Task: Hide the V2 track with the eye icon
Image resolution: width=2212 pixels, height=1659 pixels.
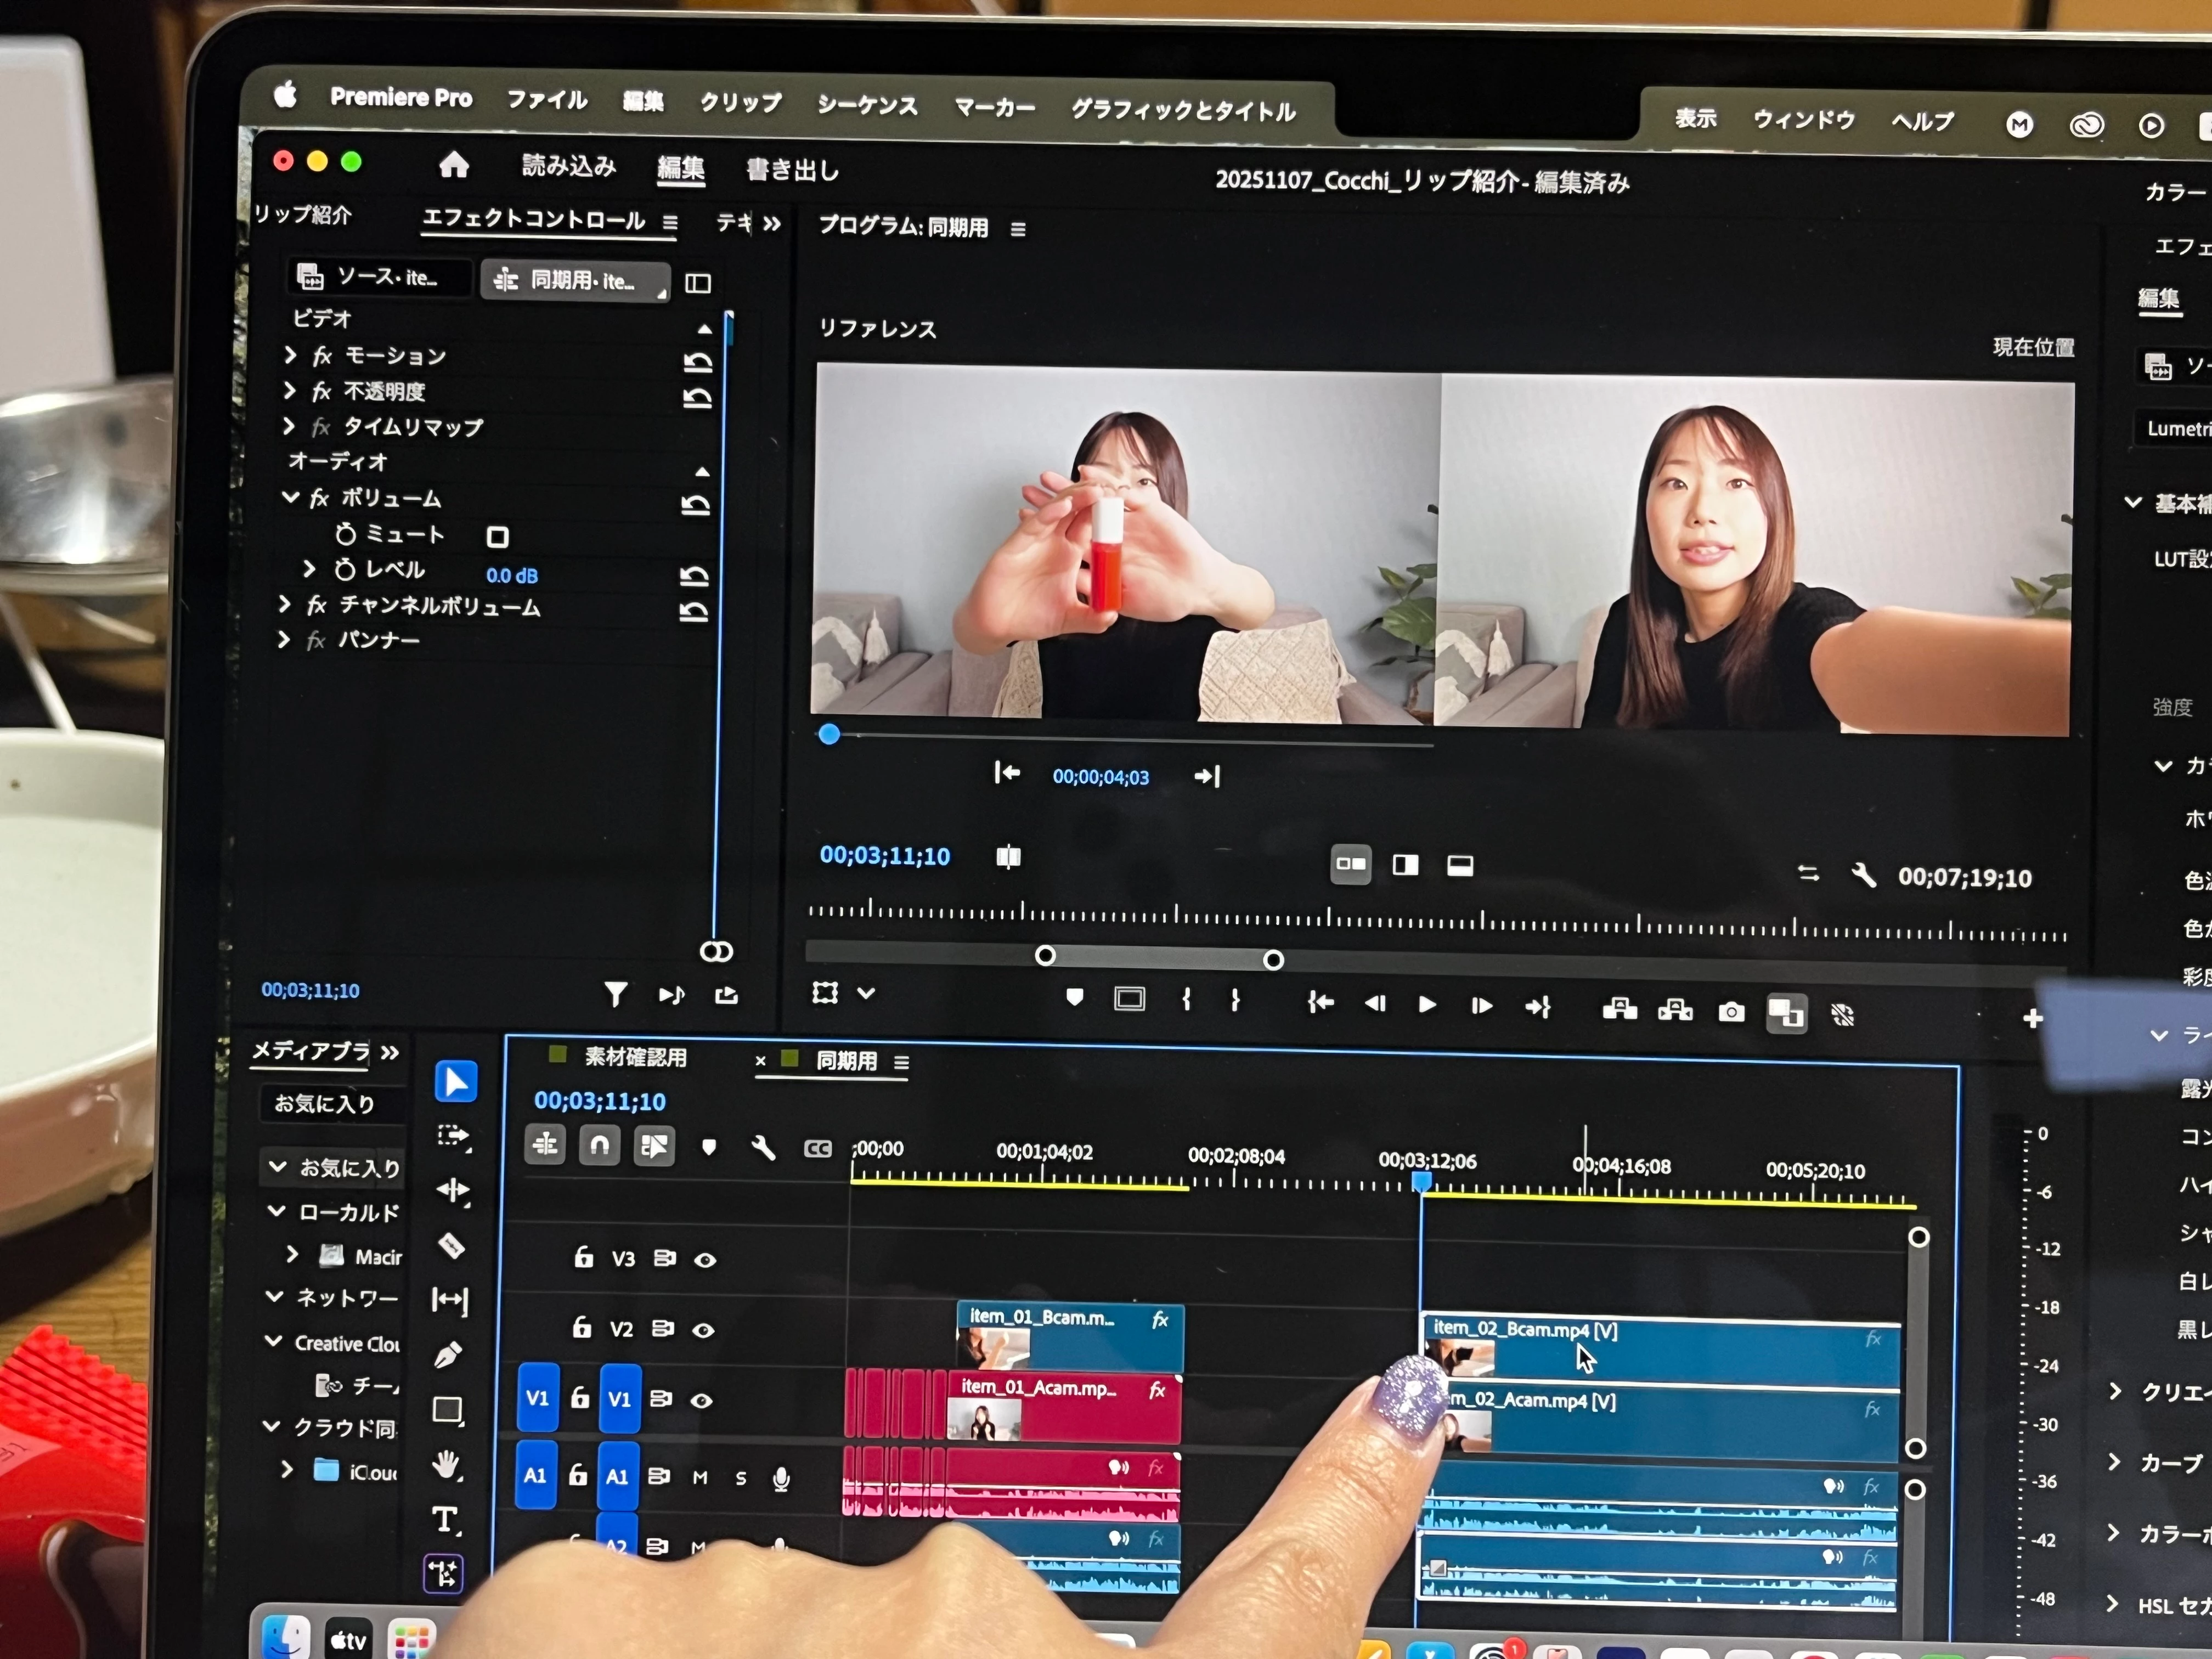Action: tap(703, 1330)
